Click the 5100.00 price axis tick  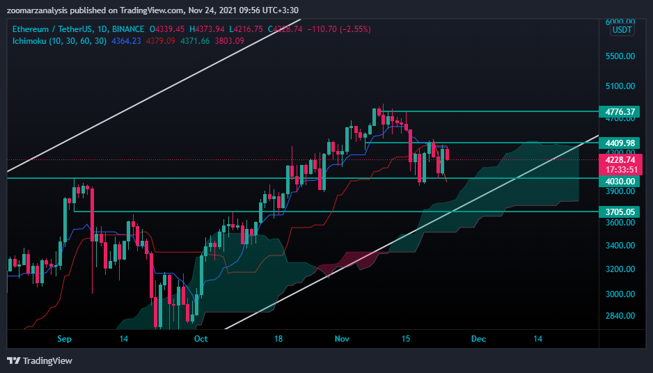point(620,86)
